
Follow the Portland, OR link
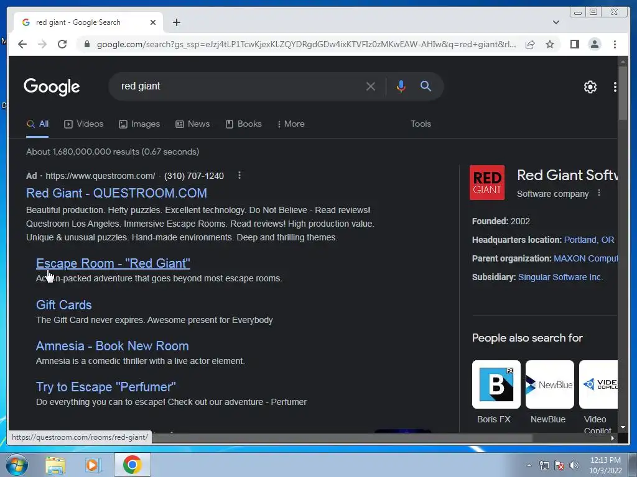coord(589,240)
